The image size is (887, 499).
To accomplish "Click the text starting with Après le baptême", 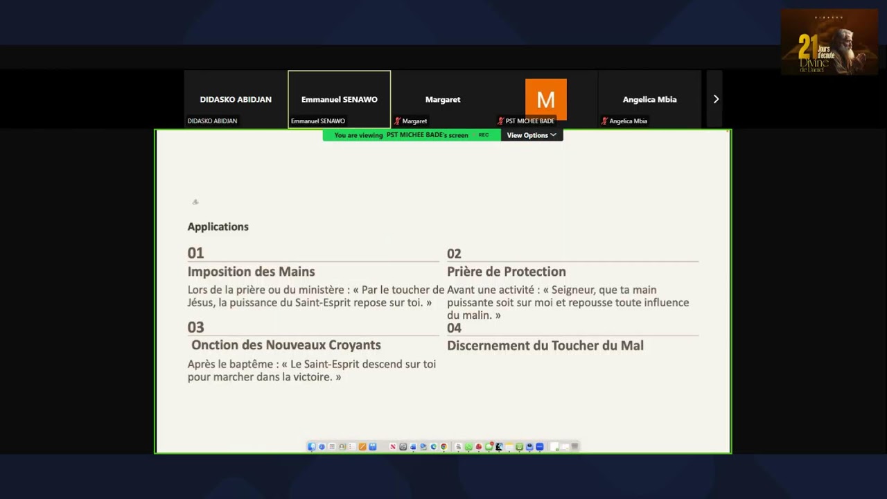I will click(312, 370).
